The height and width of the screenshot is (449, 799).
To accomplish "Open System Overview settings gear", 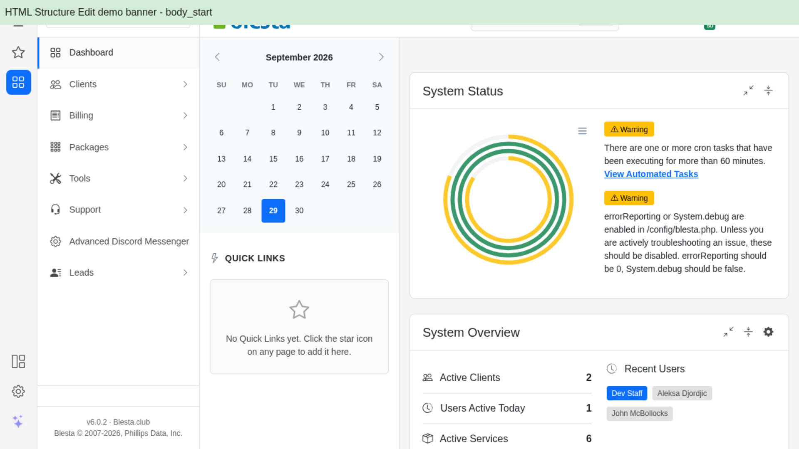I will pos(768,332).
